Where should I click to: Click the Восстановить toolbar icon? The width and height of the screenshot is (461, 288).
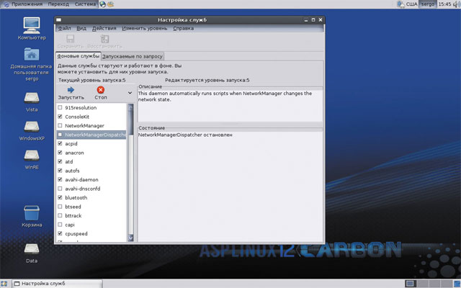pyautogui.click(x=104, y=39)
